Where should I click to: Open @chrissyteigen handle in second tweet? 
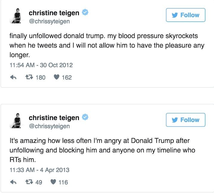point(49,126)
